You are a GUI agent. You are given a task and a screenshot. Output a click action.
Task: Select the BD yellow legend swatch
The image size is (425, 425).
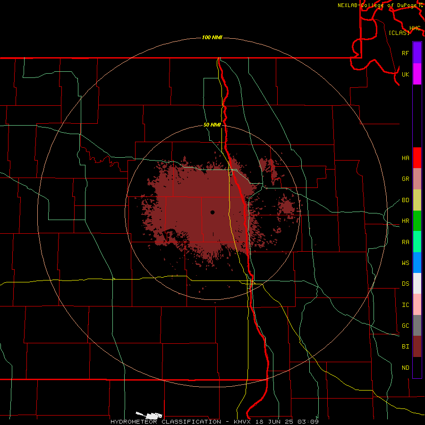[x=417, y=200]
